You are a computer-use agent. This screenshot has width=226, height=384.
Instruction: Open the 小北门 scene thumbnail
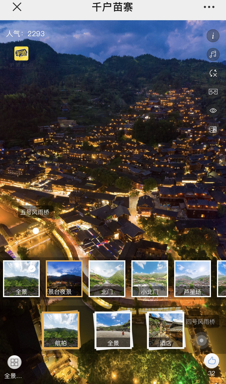tap(150, 279)
